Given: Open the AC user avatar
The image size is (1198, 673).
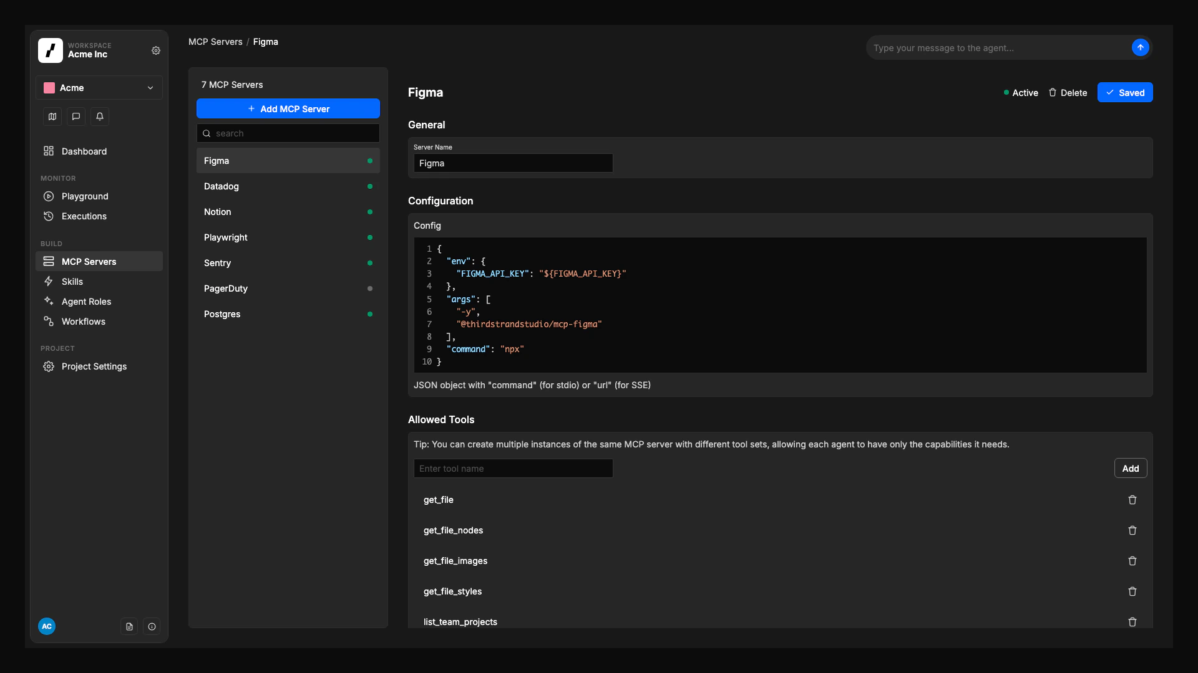Looking at the screenshot, I should tap(47, 626).
